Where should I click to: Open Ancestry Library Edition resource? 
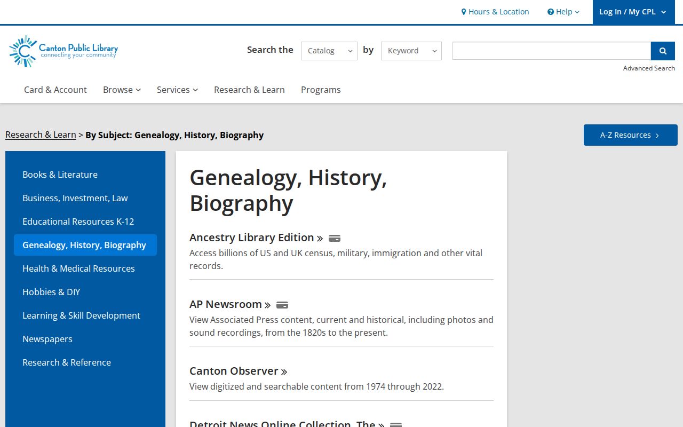(256, 238)
